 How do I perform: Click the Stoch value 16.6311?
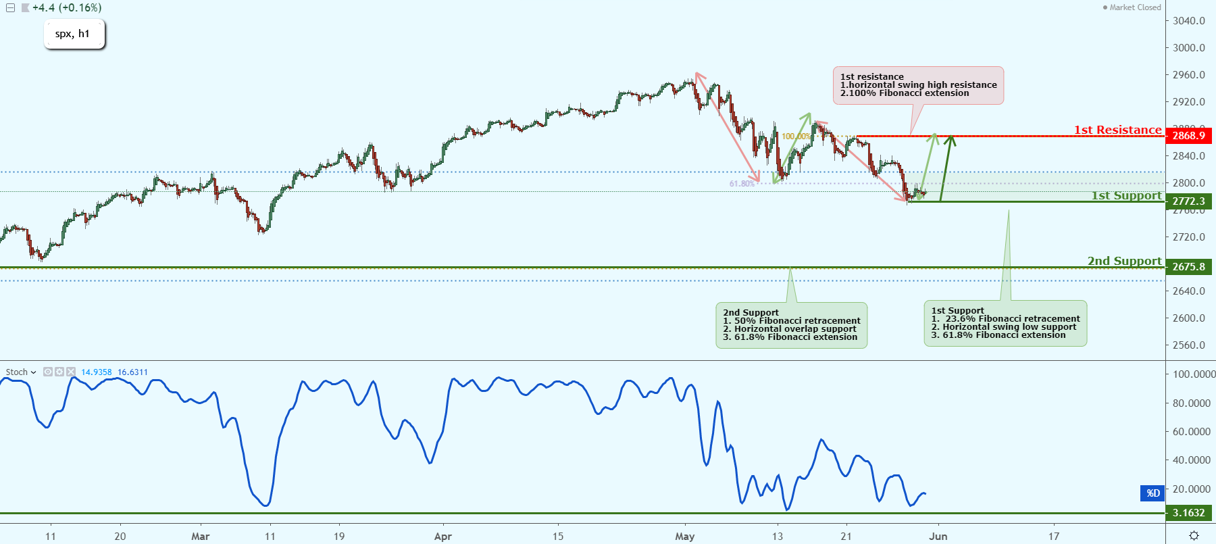pyautogui.click(x=132, y=372)
